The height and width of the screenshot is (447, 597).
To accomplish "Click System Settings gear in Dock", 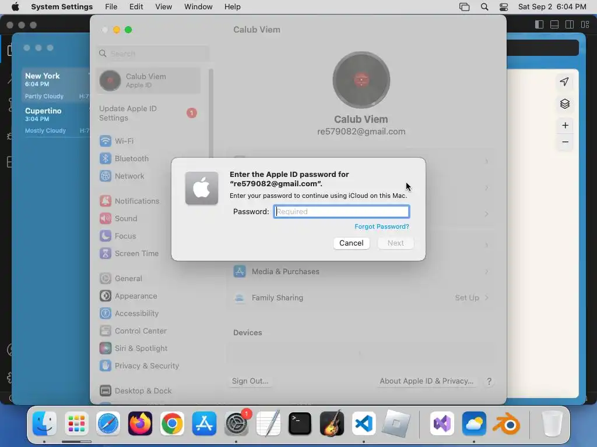I will [x=236, y=424].
